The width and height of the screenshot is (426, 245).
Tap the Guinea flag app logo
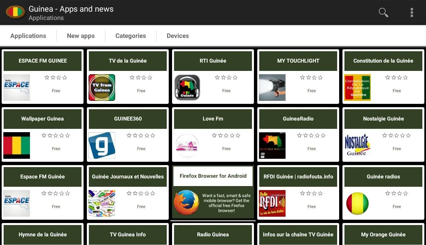[15, 12]
